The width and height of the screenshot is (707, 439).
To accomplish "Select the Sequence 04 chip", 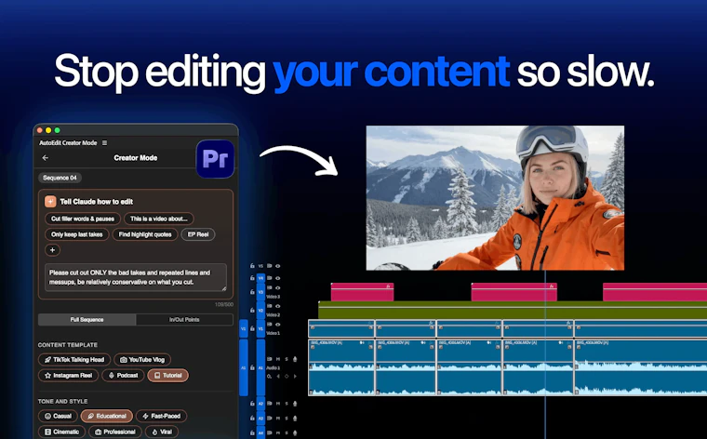I will pos(60,178).
